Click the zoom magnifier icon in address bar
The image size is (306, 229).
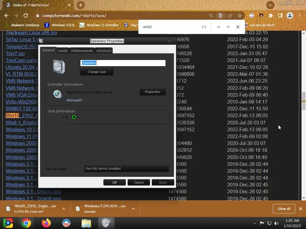[x=211, y=16]
